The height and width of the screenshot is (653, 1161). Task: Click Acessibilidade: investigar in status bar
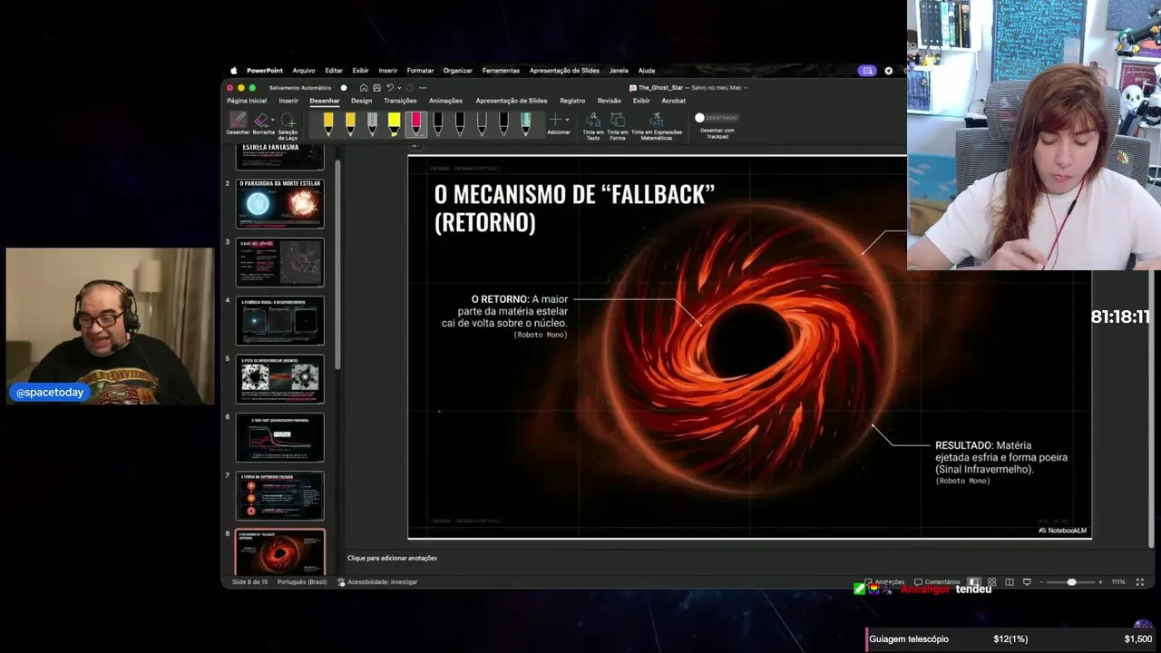coord(377,581)
